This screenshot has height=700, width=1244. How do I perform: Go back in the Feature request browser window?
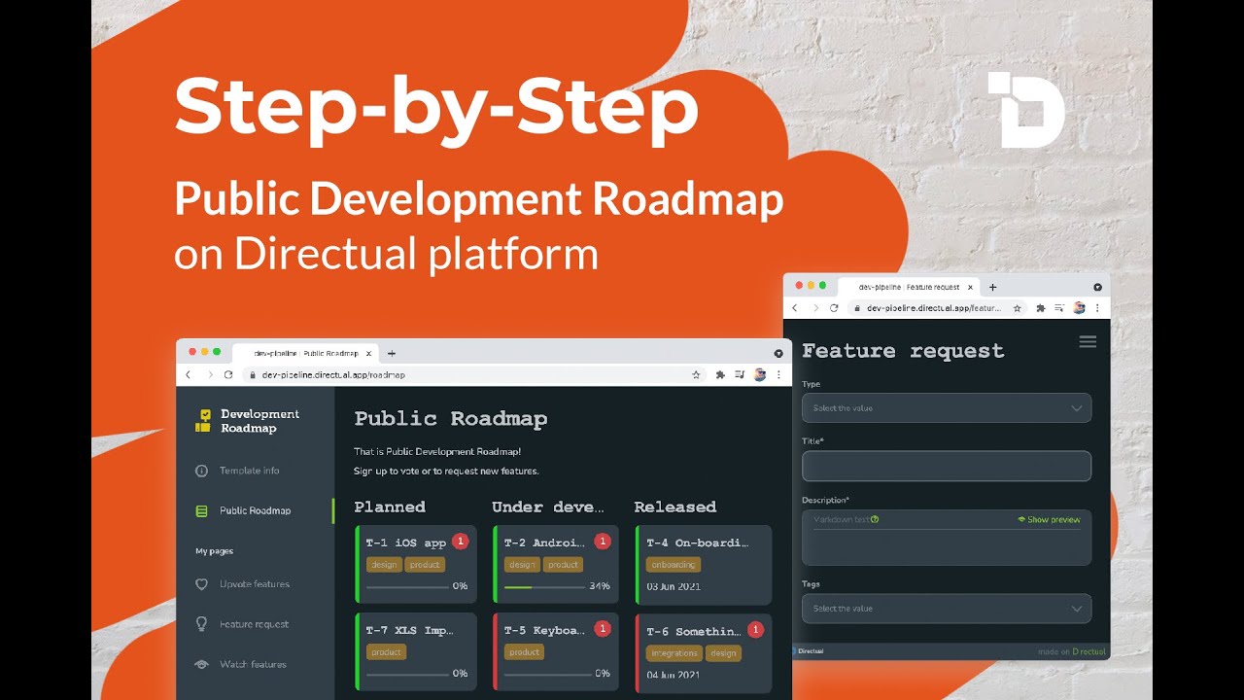tap(794, 307)
